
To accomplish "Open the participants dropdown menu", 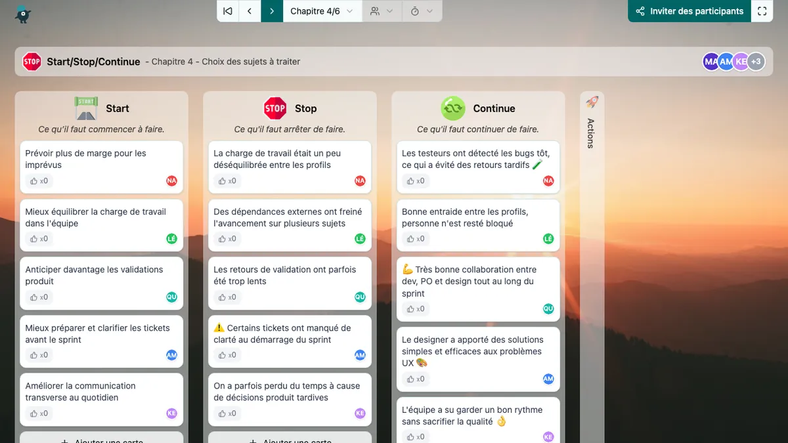I will (382, 11).
